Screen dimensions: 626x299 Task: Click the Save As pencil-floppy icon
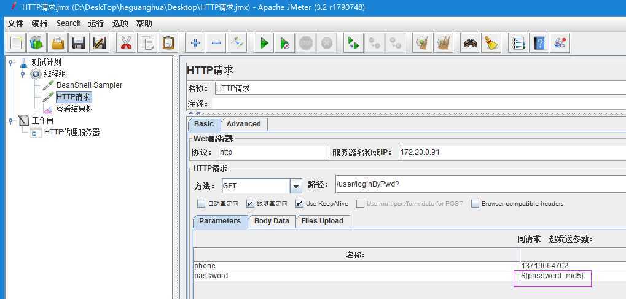[100, 43]
